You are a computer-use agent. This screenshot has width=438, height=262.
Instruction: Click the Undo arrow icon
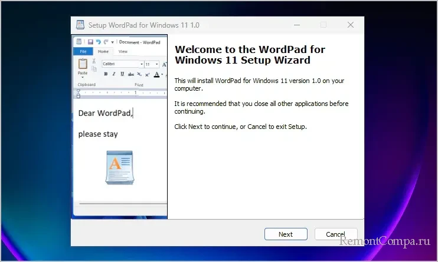[x=98, y=42]
